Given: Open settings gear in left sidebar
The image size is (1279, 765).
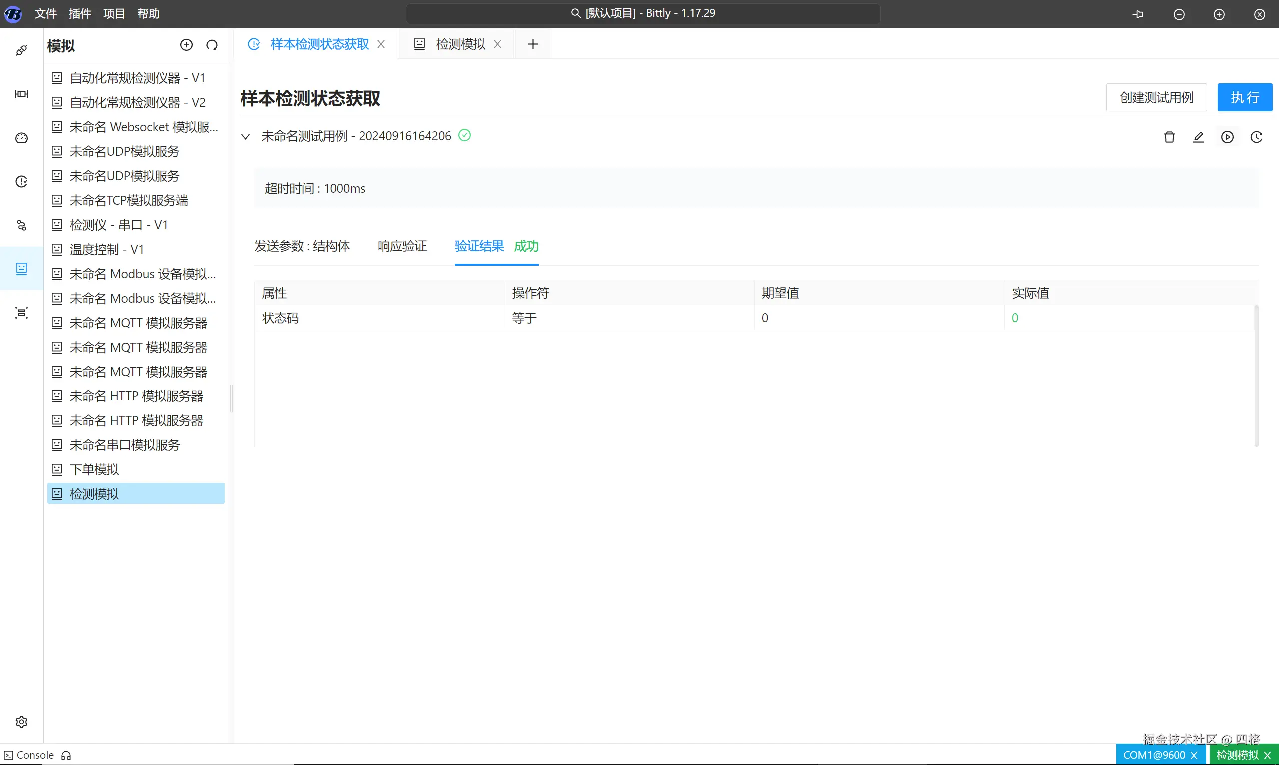Looking at the screenshot, I should [x=21, y=721].
